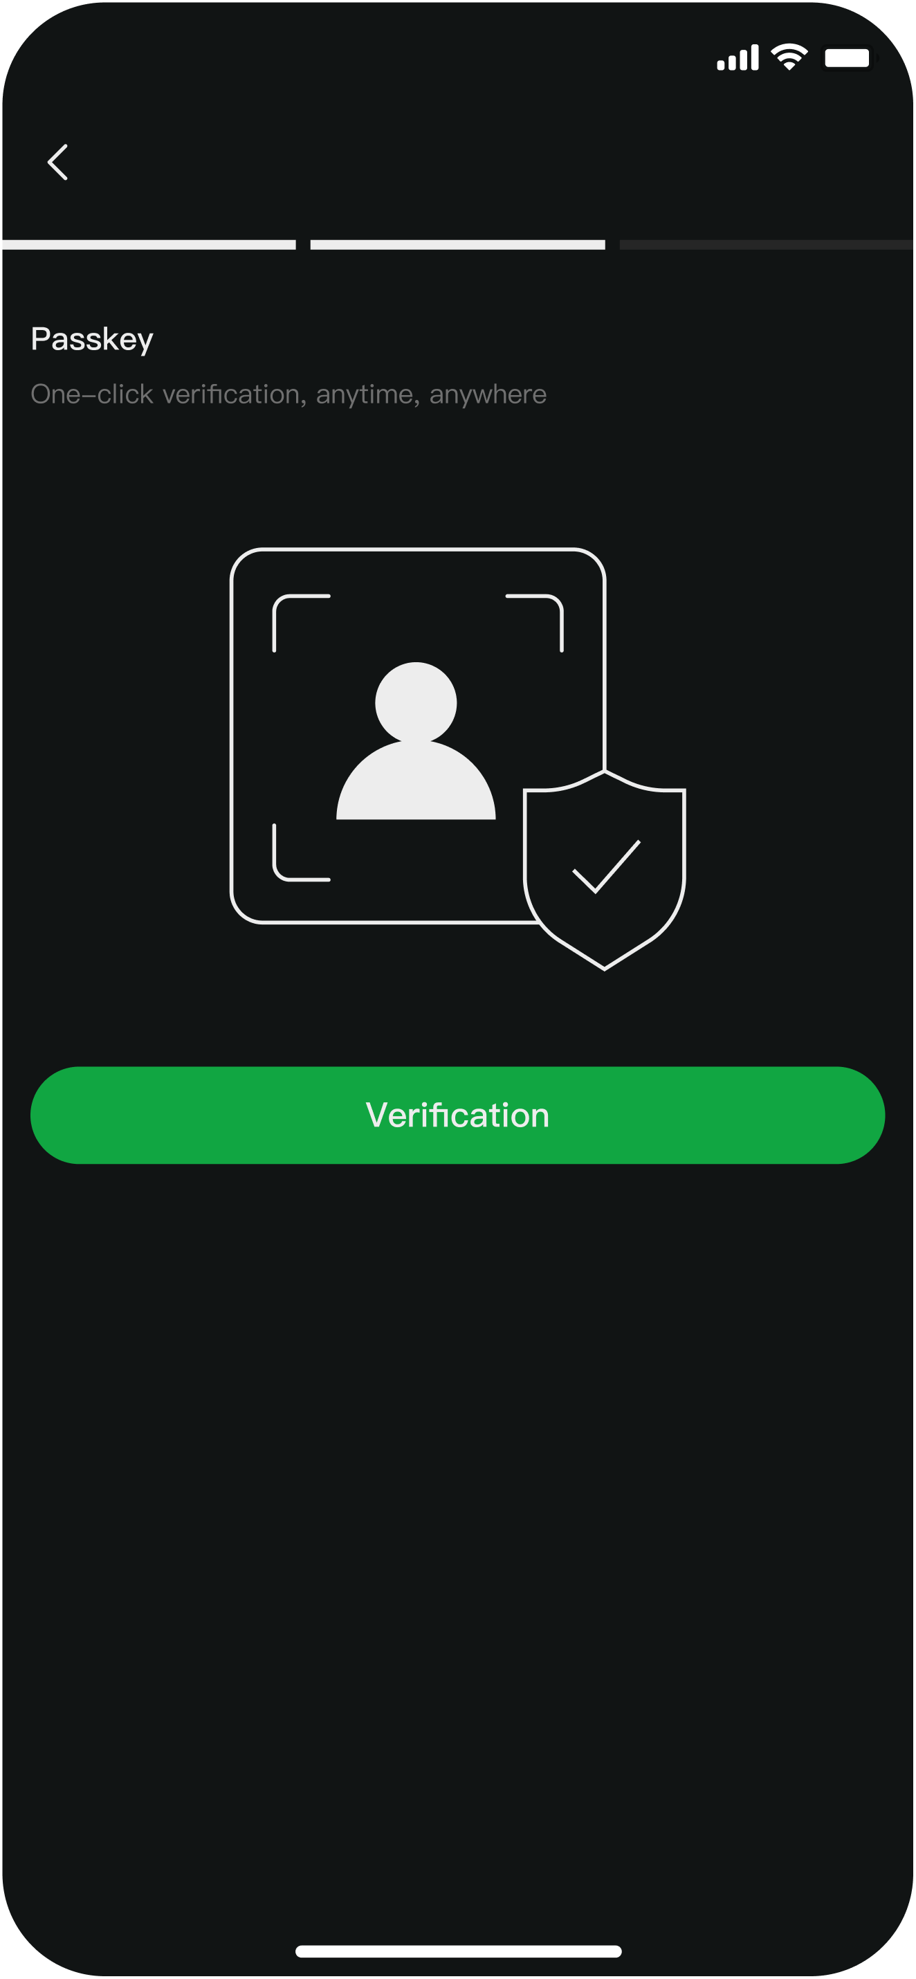The image size is (916, 1979).
Task: Tap the Wi-Fi status icon
Action: 789,57
